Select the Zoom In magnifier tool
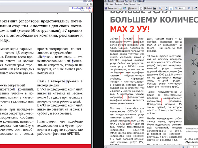The width and height of the screenshot is (198, 148). [160, 8]
